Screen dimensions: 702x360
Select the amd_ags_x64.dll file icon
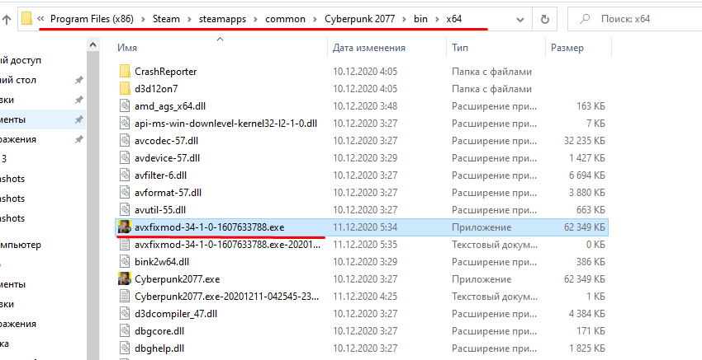click(125, 105)
